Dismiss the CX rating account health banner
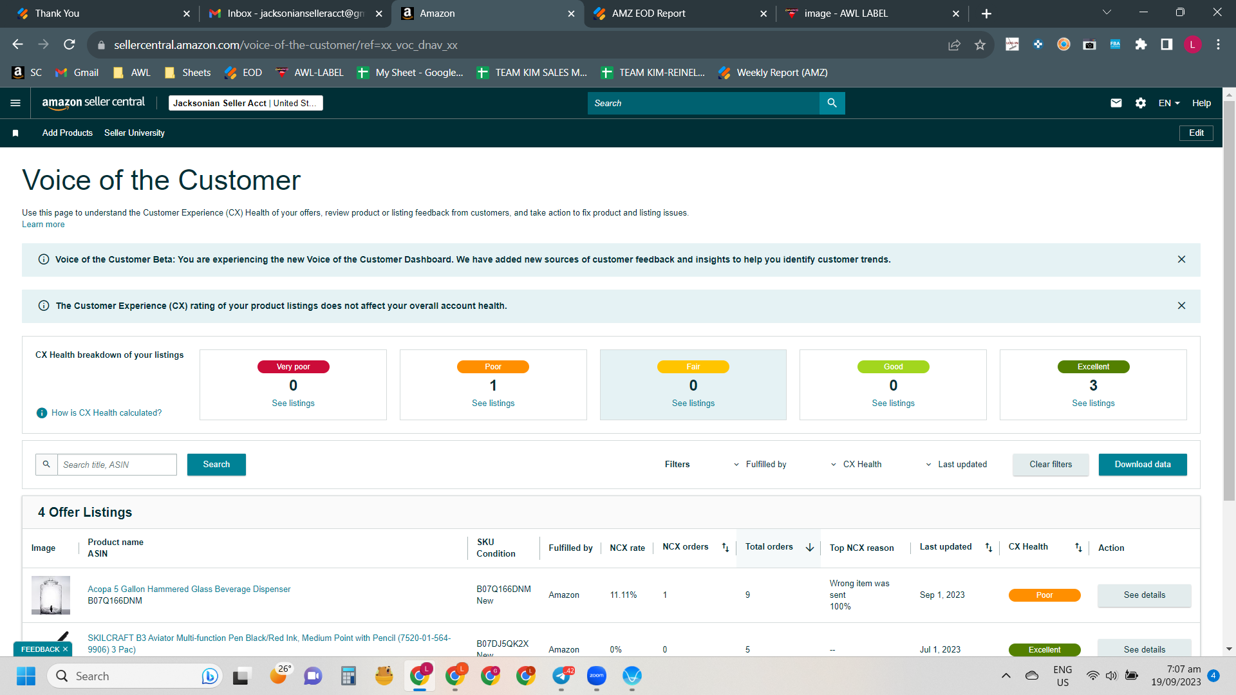The width and height of the screenshot is (1236, 695). coord(1181,306)
